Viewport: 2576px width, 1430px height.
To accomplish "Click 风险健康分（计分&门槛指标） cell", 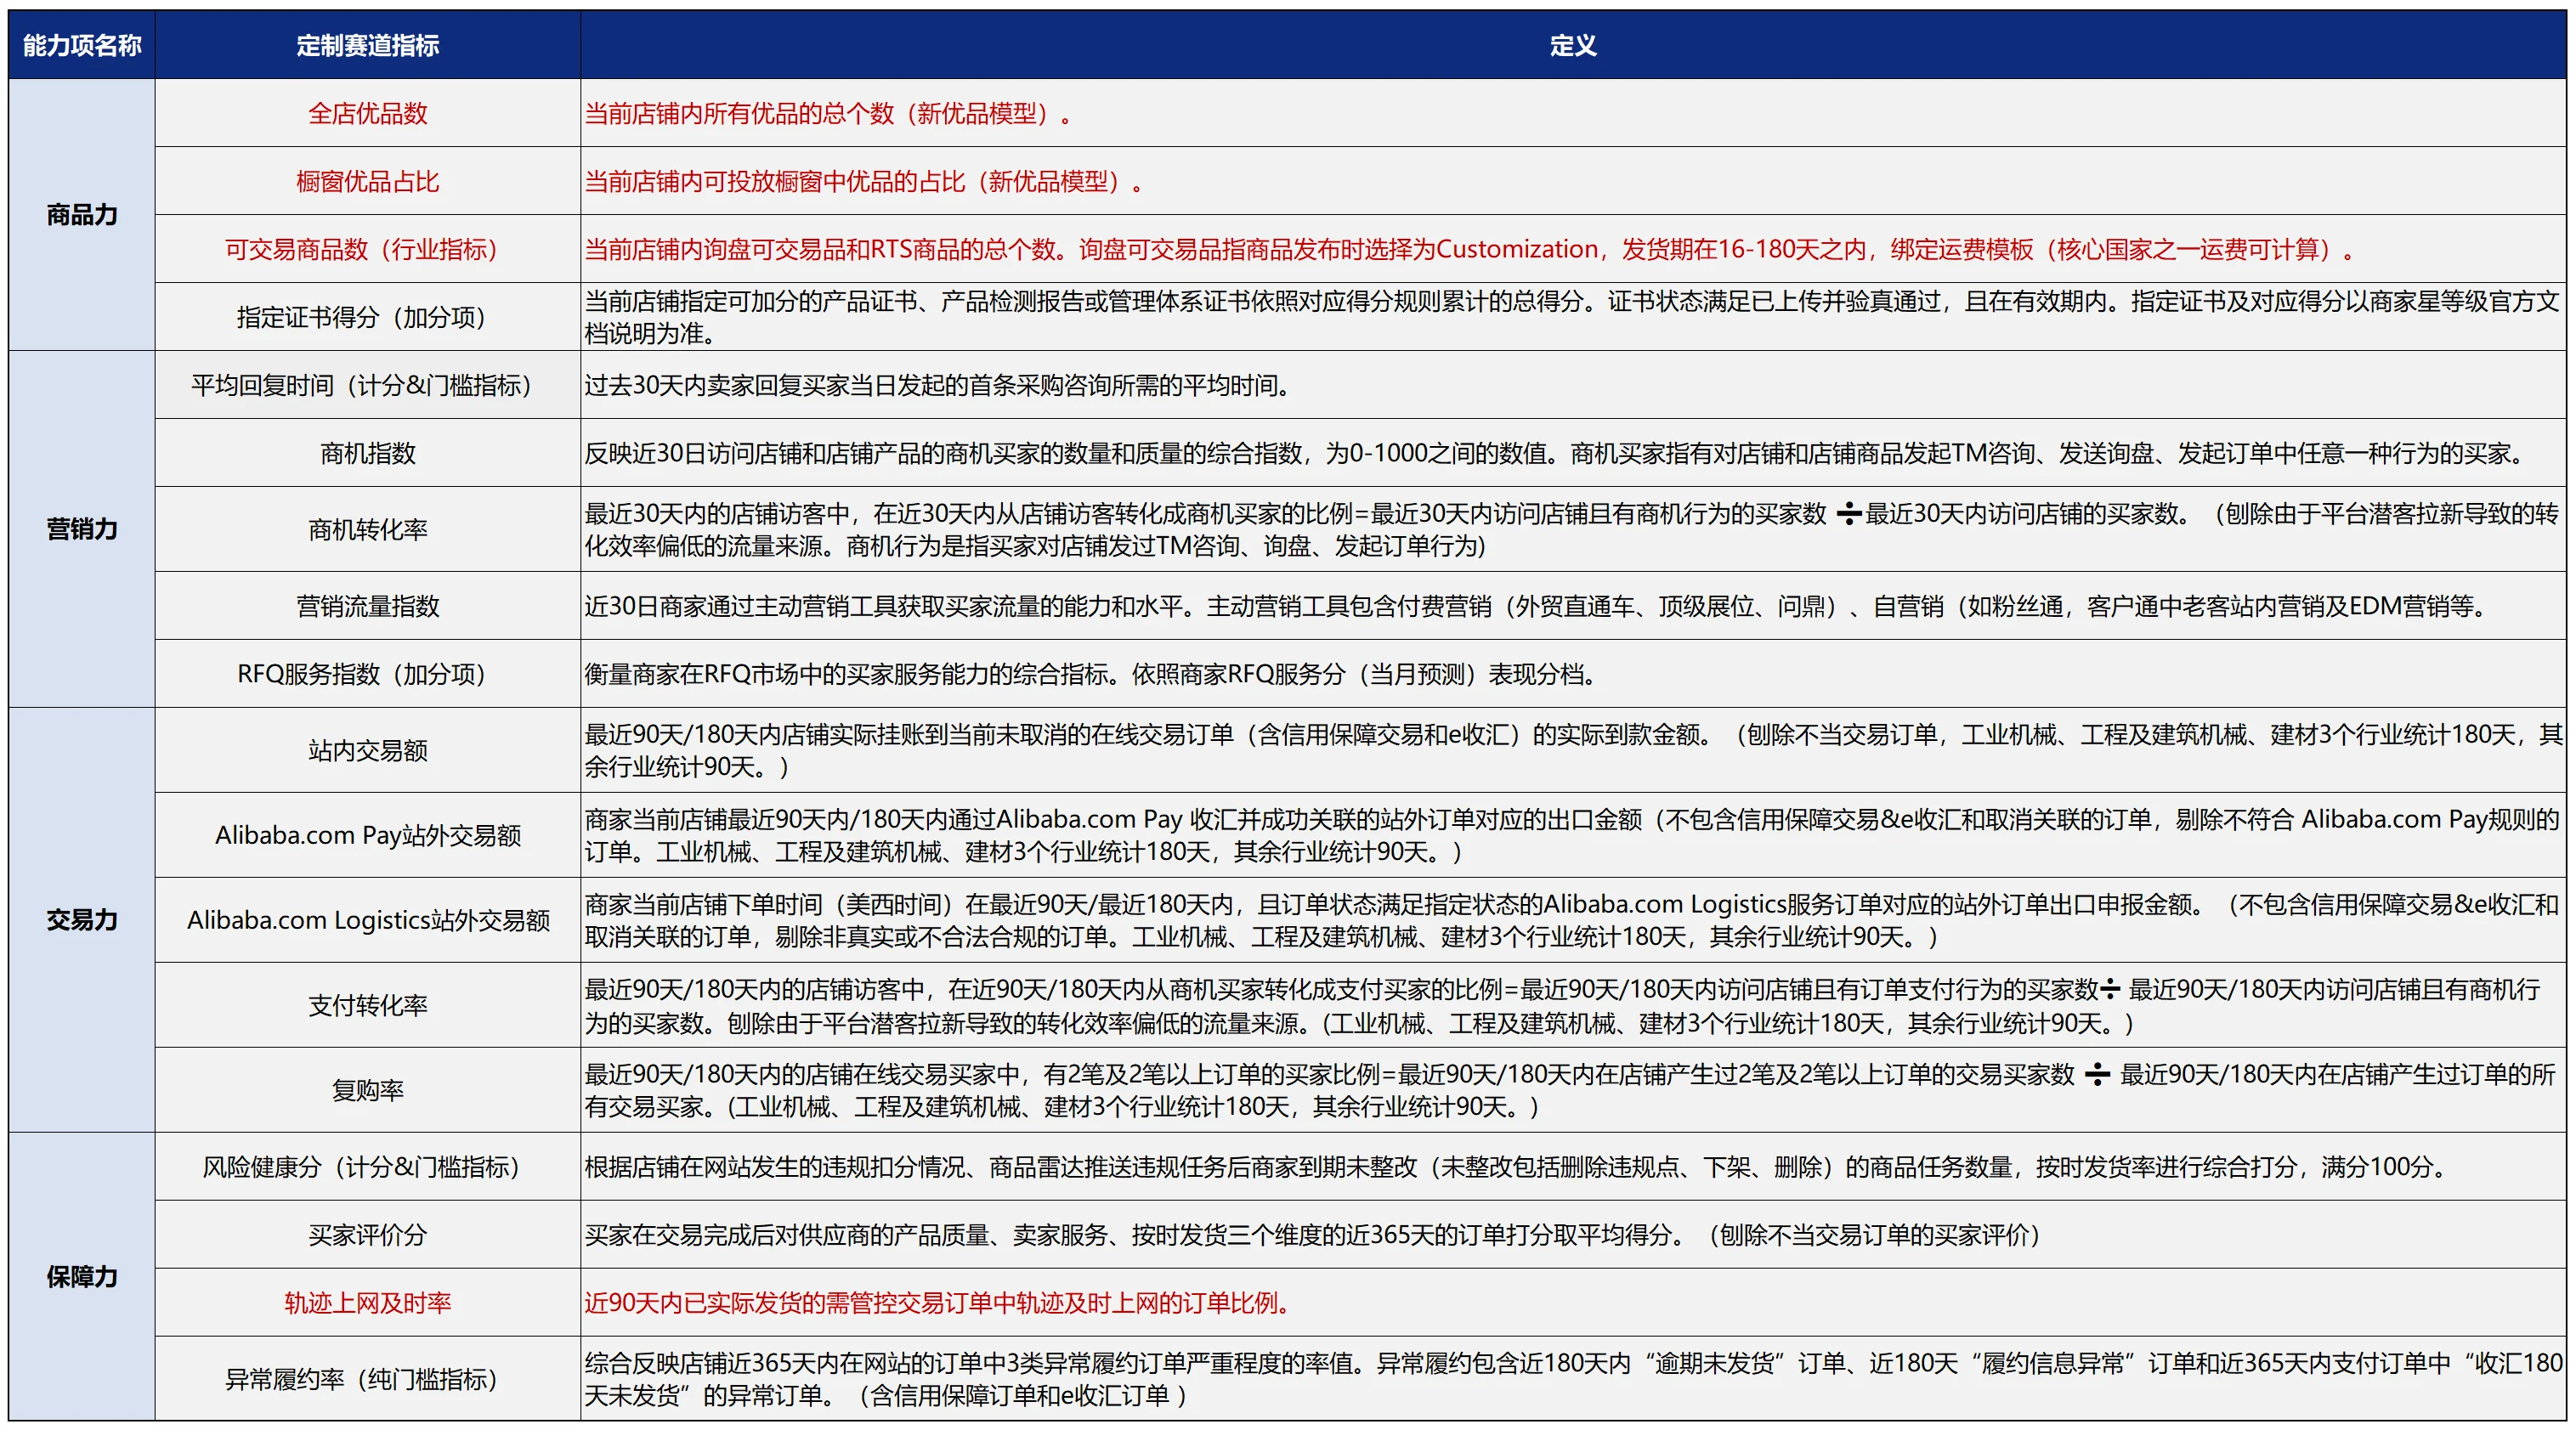I will click(368, 1167).
